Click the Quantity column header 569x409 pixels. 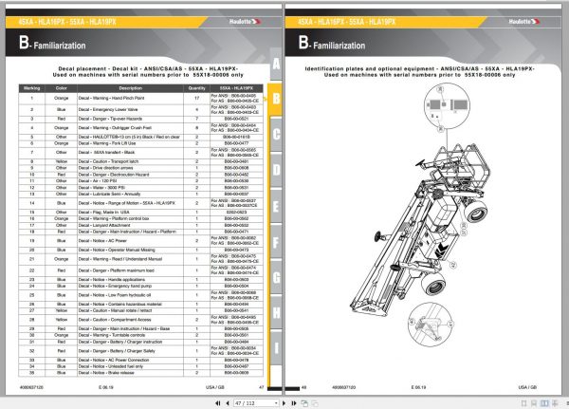click(196, 88)
